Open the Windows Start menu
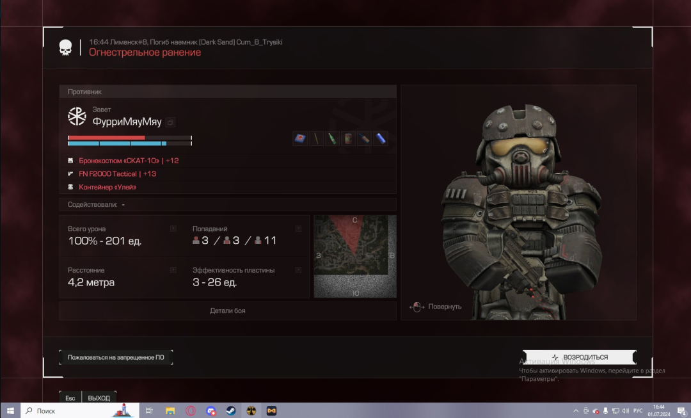Image resolution: width=691 pixels, height=418 pixels. (11, 410)
